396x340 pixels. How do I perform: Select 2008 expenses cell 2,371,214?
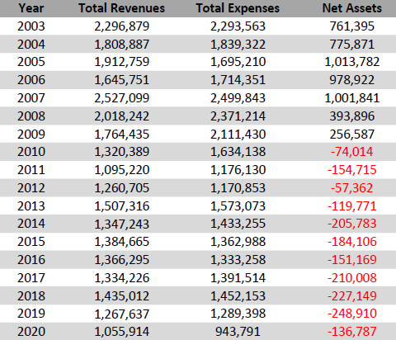pos(238,116)
